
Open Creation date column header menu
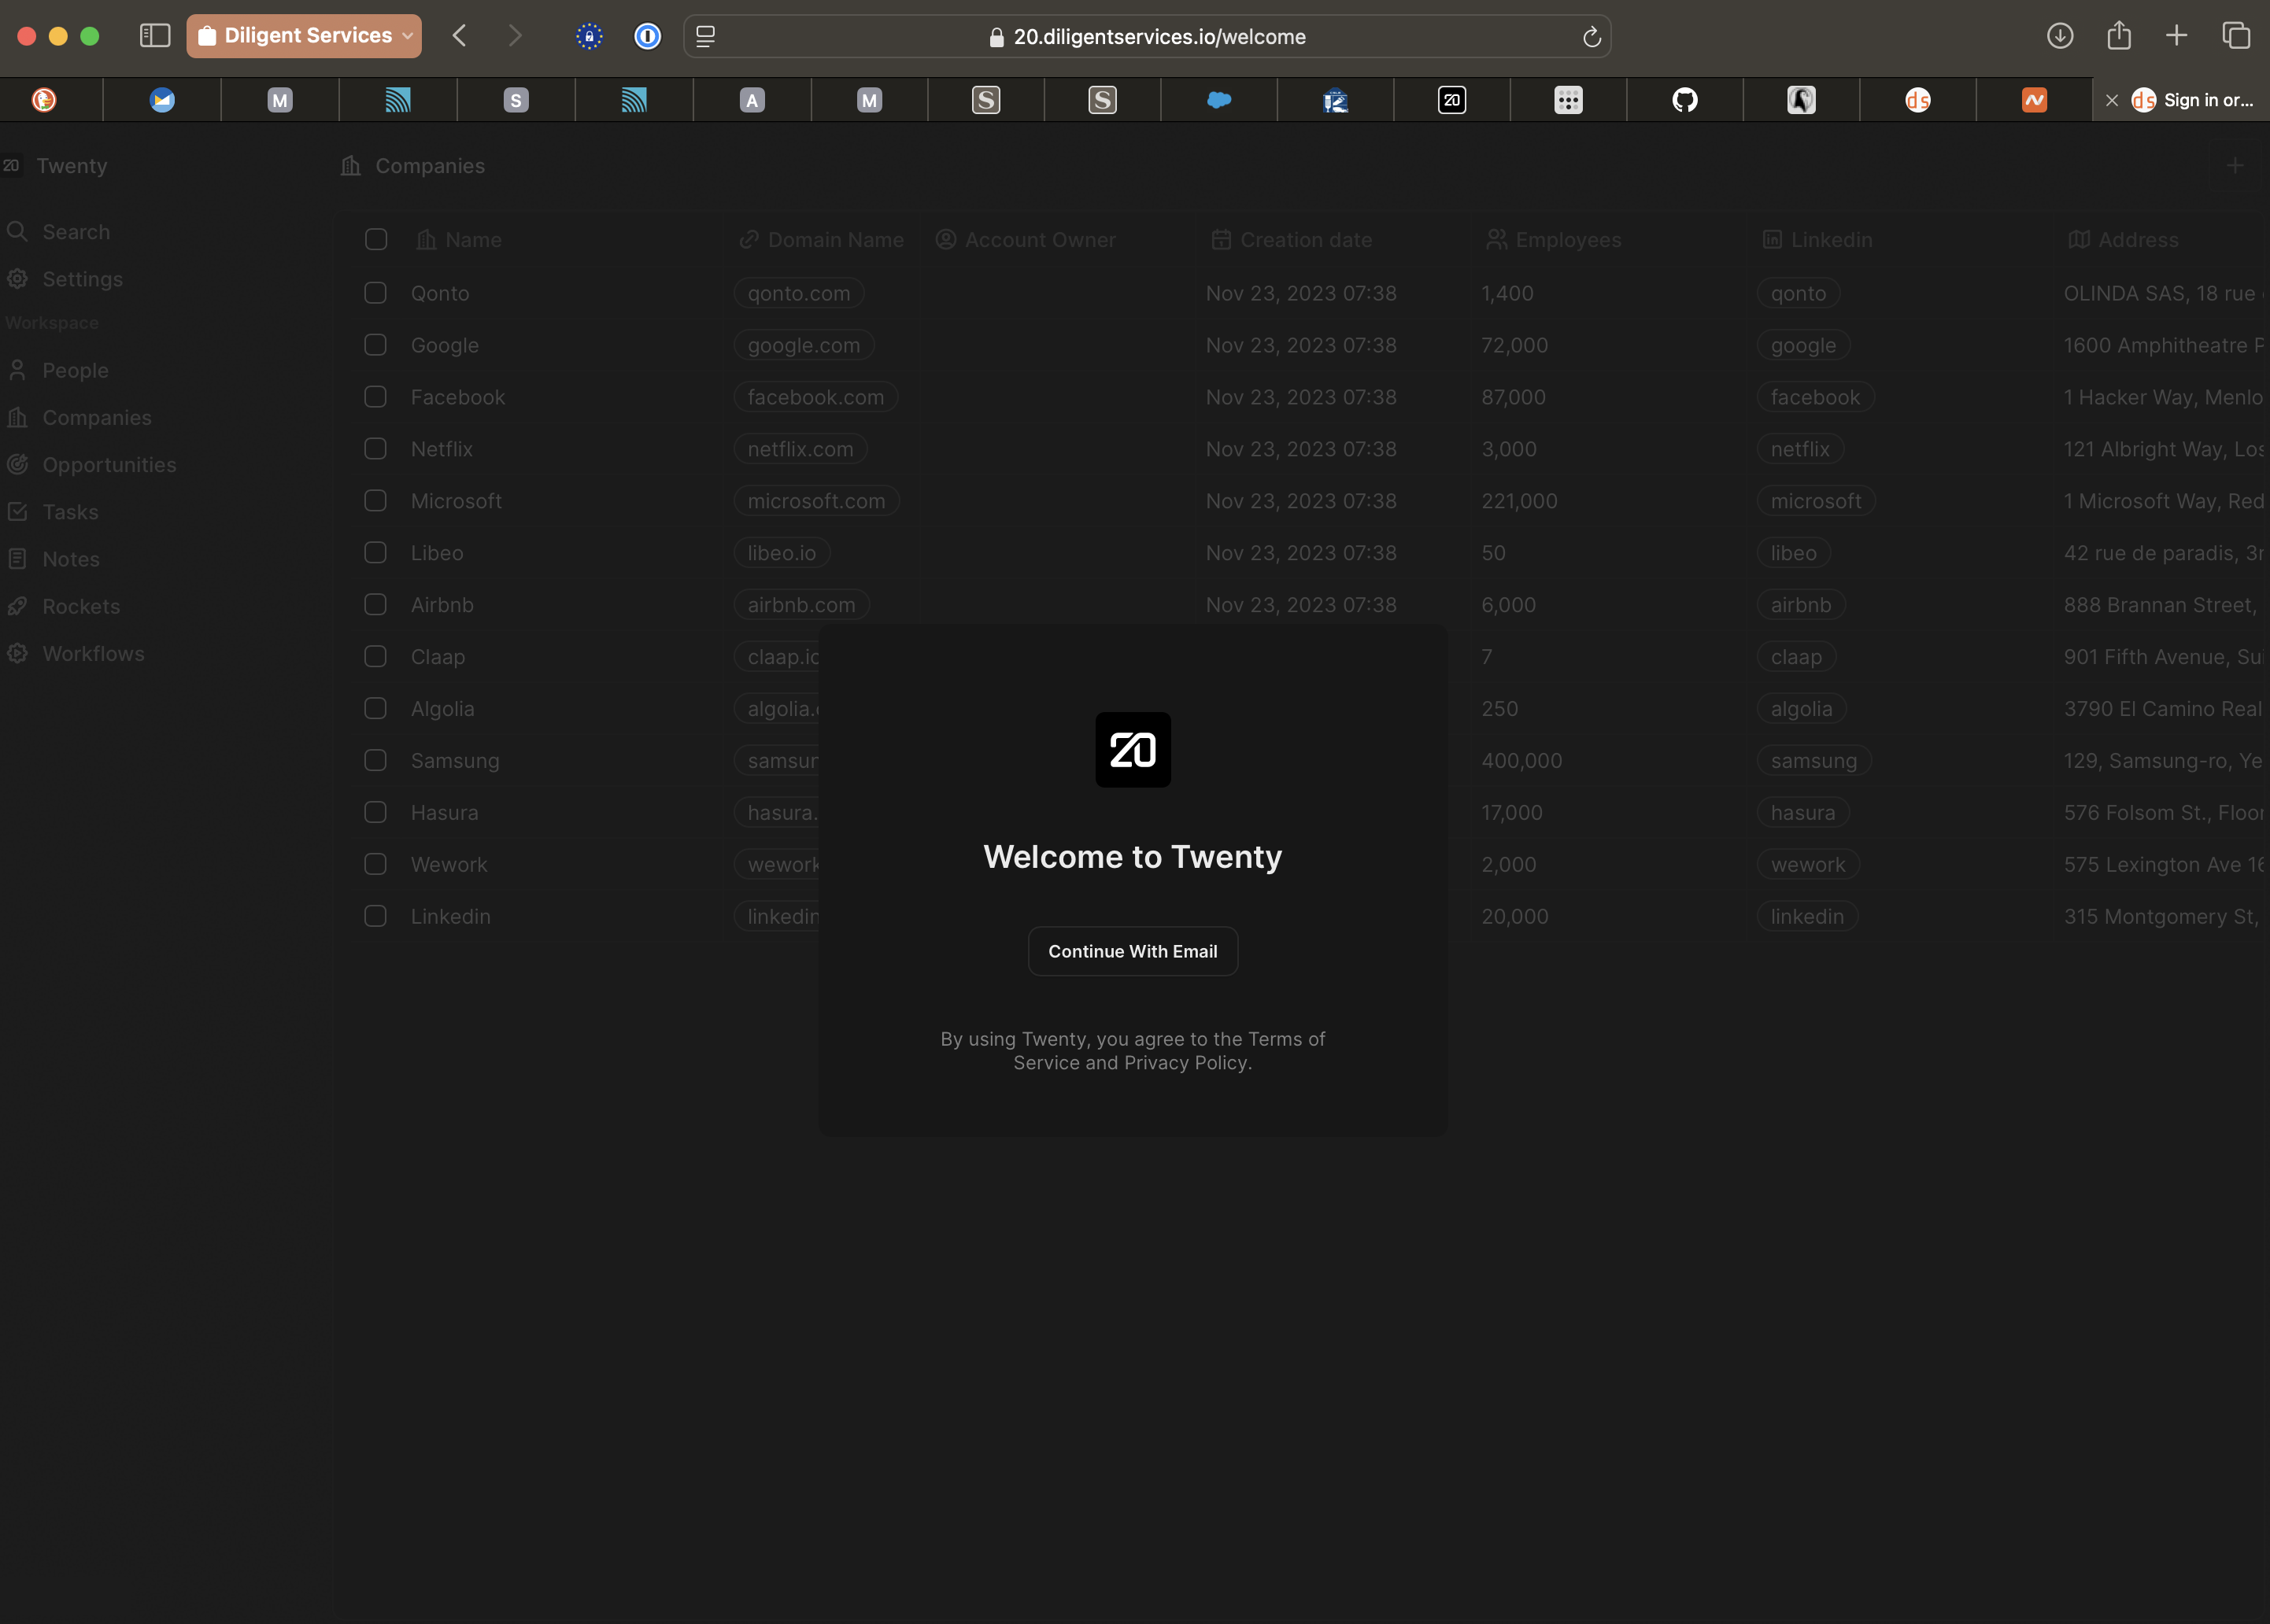click(1292, 240)
